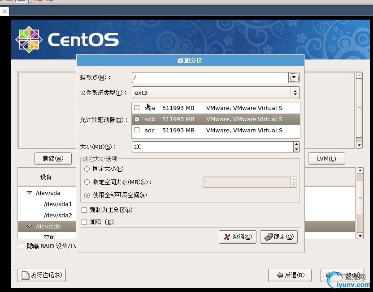Open the release notes button

click(x=41, y=275)
